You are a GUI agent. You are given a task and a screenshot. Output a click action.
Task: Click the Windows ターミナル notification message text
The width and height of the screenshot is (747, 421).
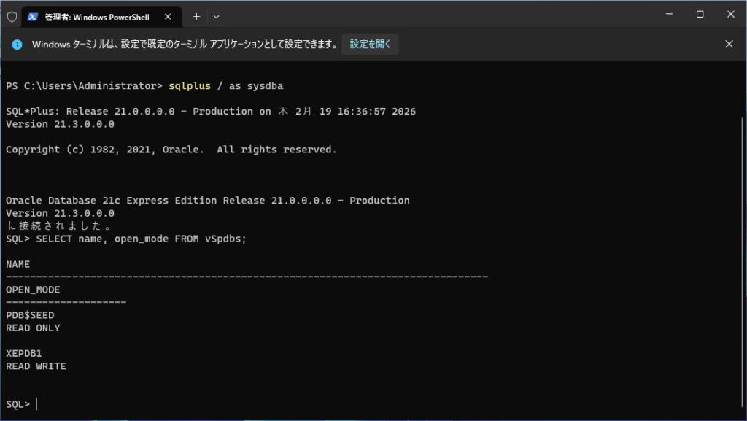(x=185, y=45)
